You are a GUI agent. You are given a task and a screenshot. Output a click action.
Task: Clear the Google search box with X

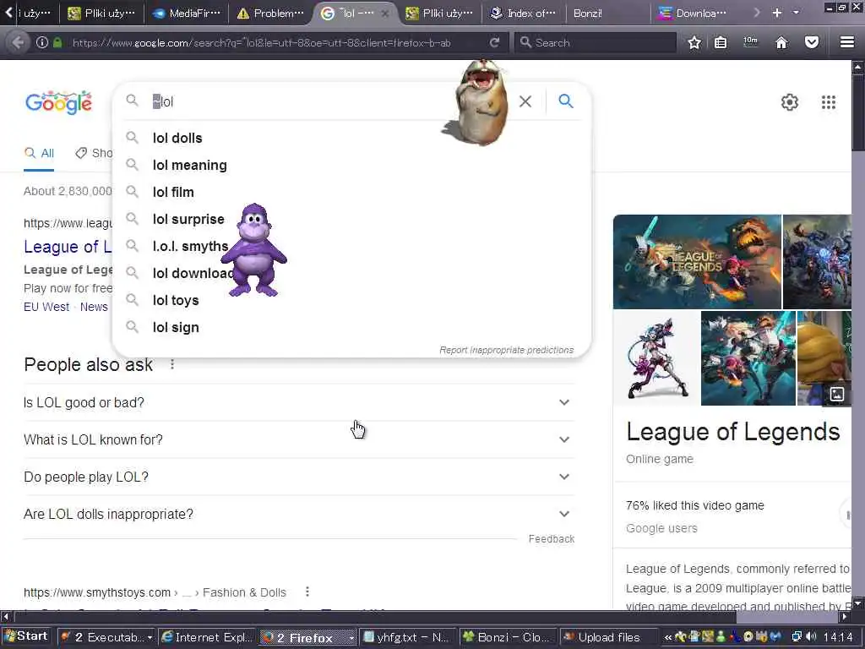click(525, 101)
